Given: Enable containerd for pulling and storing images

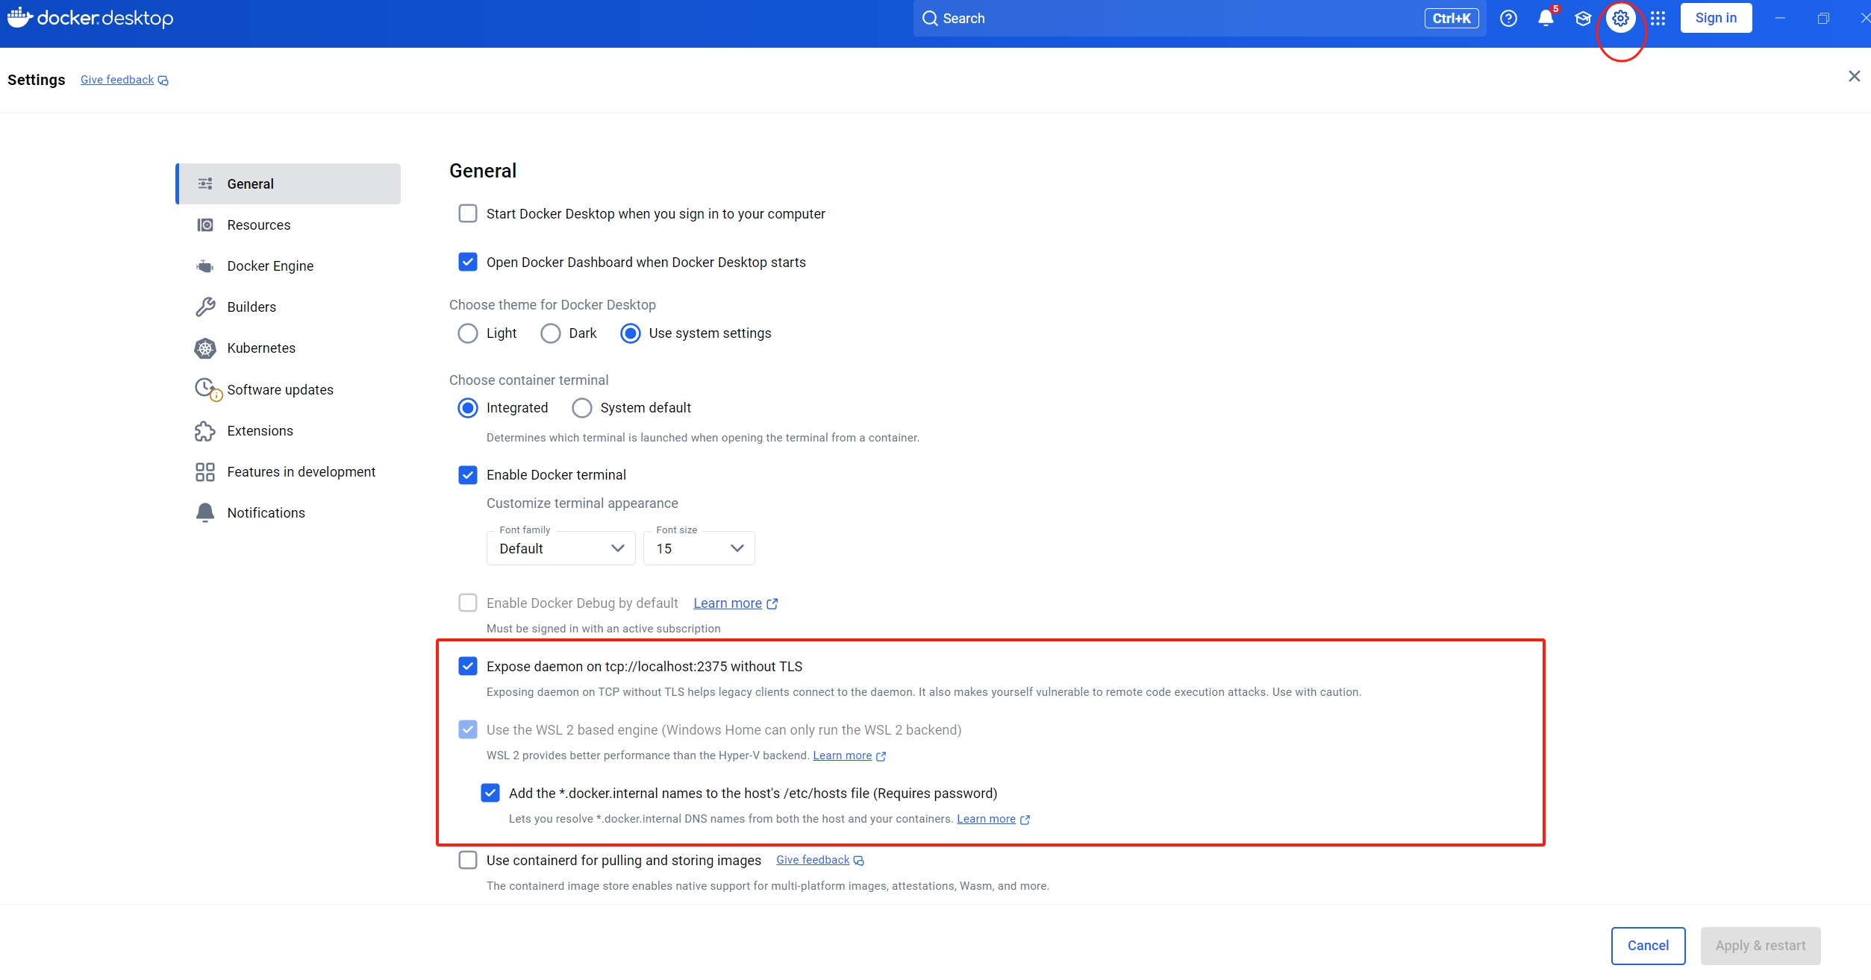Looking at the screenshot, I should [x=468, y=861].
